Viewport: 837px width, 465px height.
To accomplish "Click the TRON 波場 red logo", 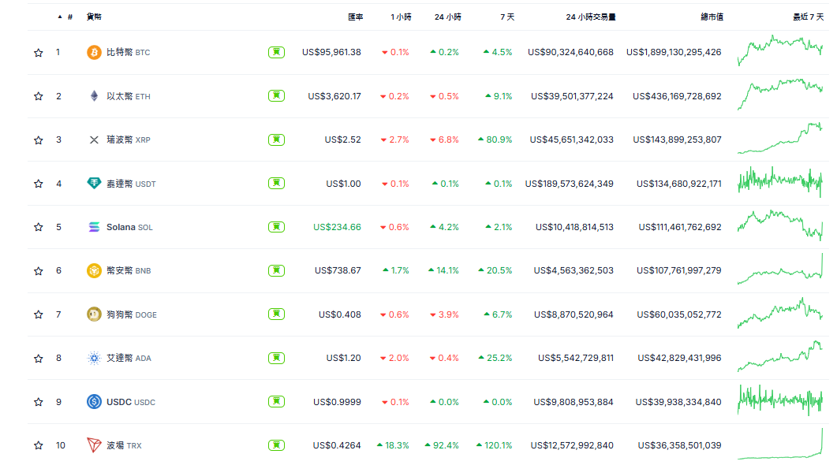I will (93, 445).
